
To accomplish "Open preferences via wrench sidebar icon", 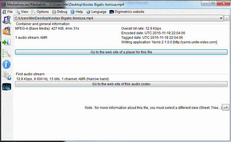I will 6,53.
